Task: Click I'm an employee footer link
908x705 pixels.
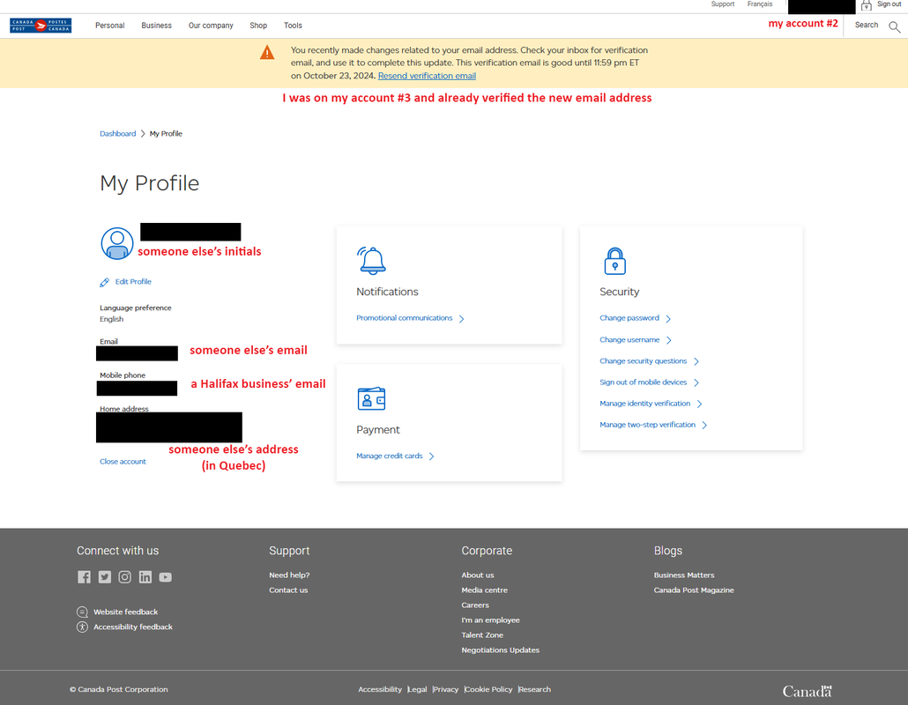Action: 490,620
